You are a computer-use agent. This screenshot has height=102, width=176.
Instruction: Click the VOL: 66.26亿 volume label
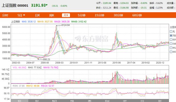click(x=20, y=68)
